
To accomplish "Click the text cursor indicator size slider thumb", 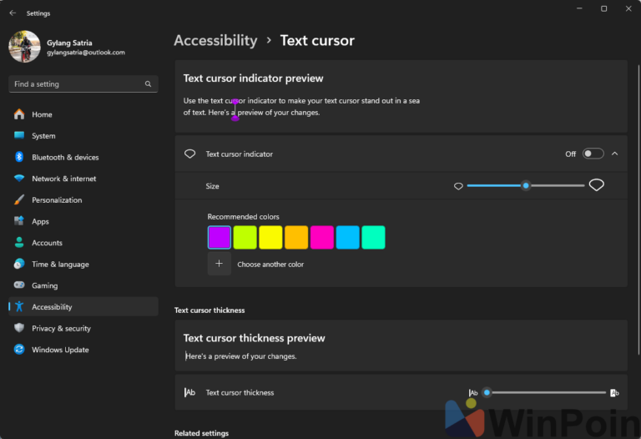I will tap(526, 185).
